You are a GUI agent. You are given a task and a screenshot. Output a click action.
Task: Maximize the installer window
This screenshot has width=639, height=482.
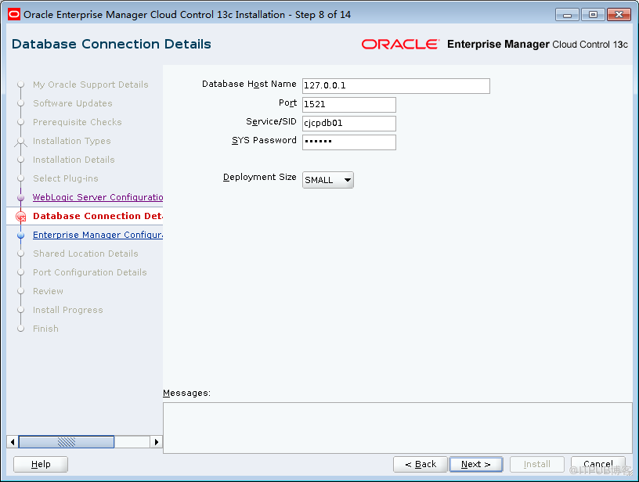click(x=593, y=15)
